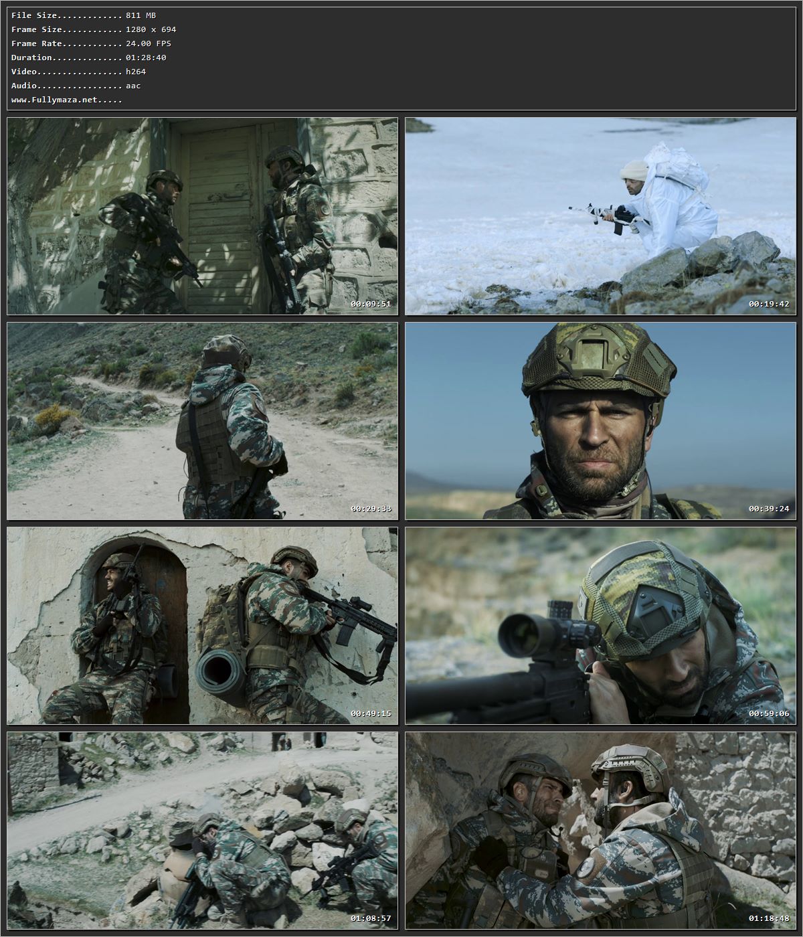803x937 pixels.
Task: Click the 00:29:33 timestamp text
Action: 371,509
